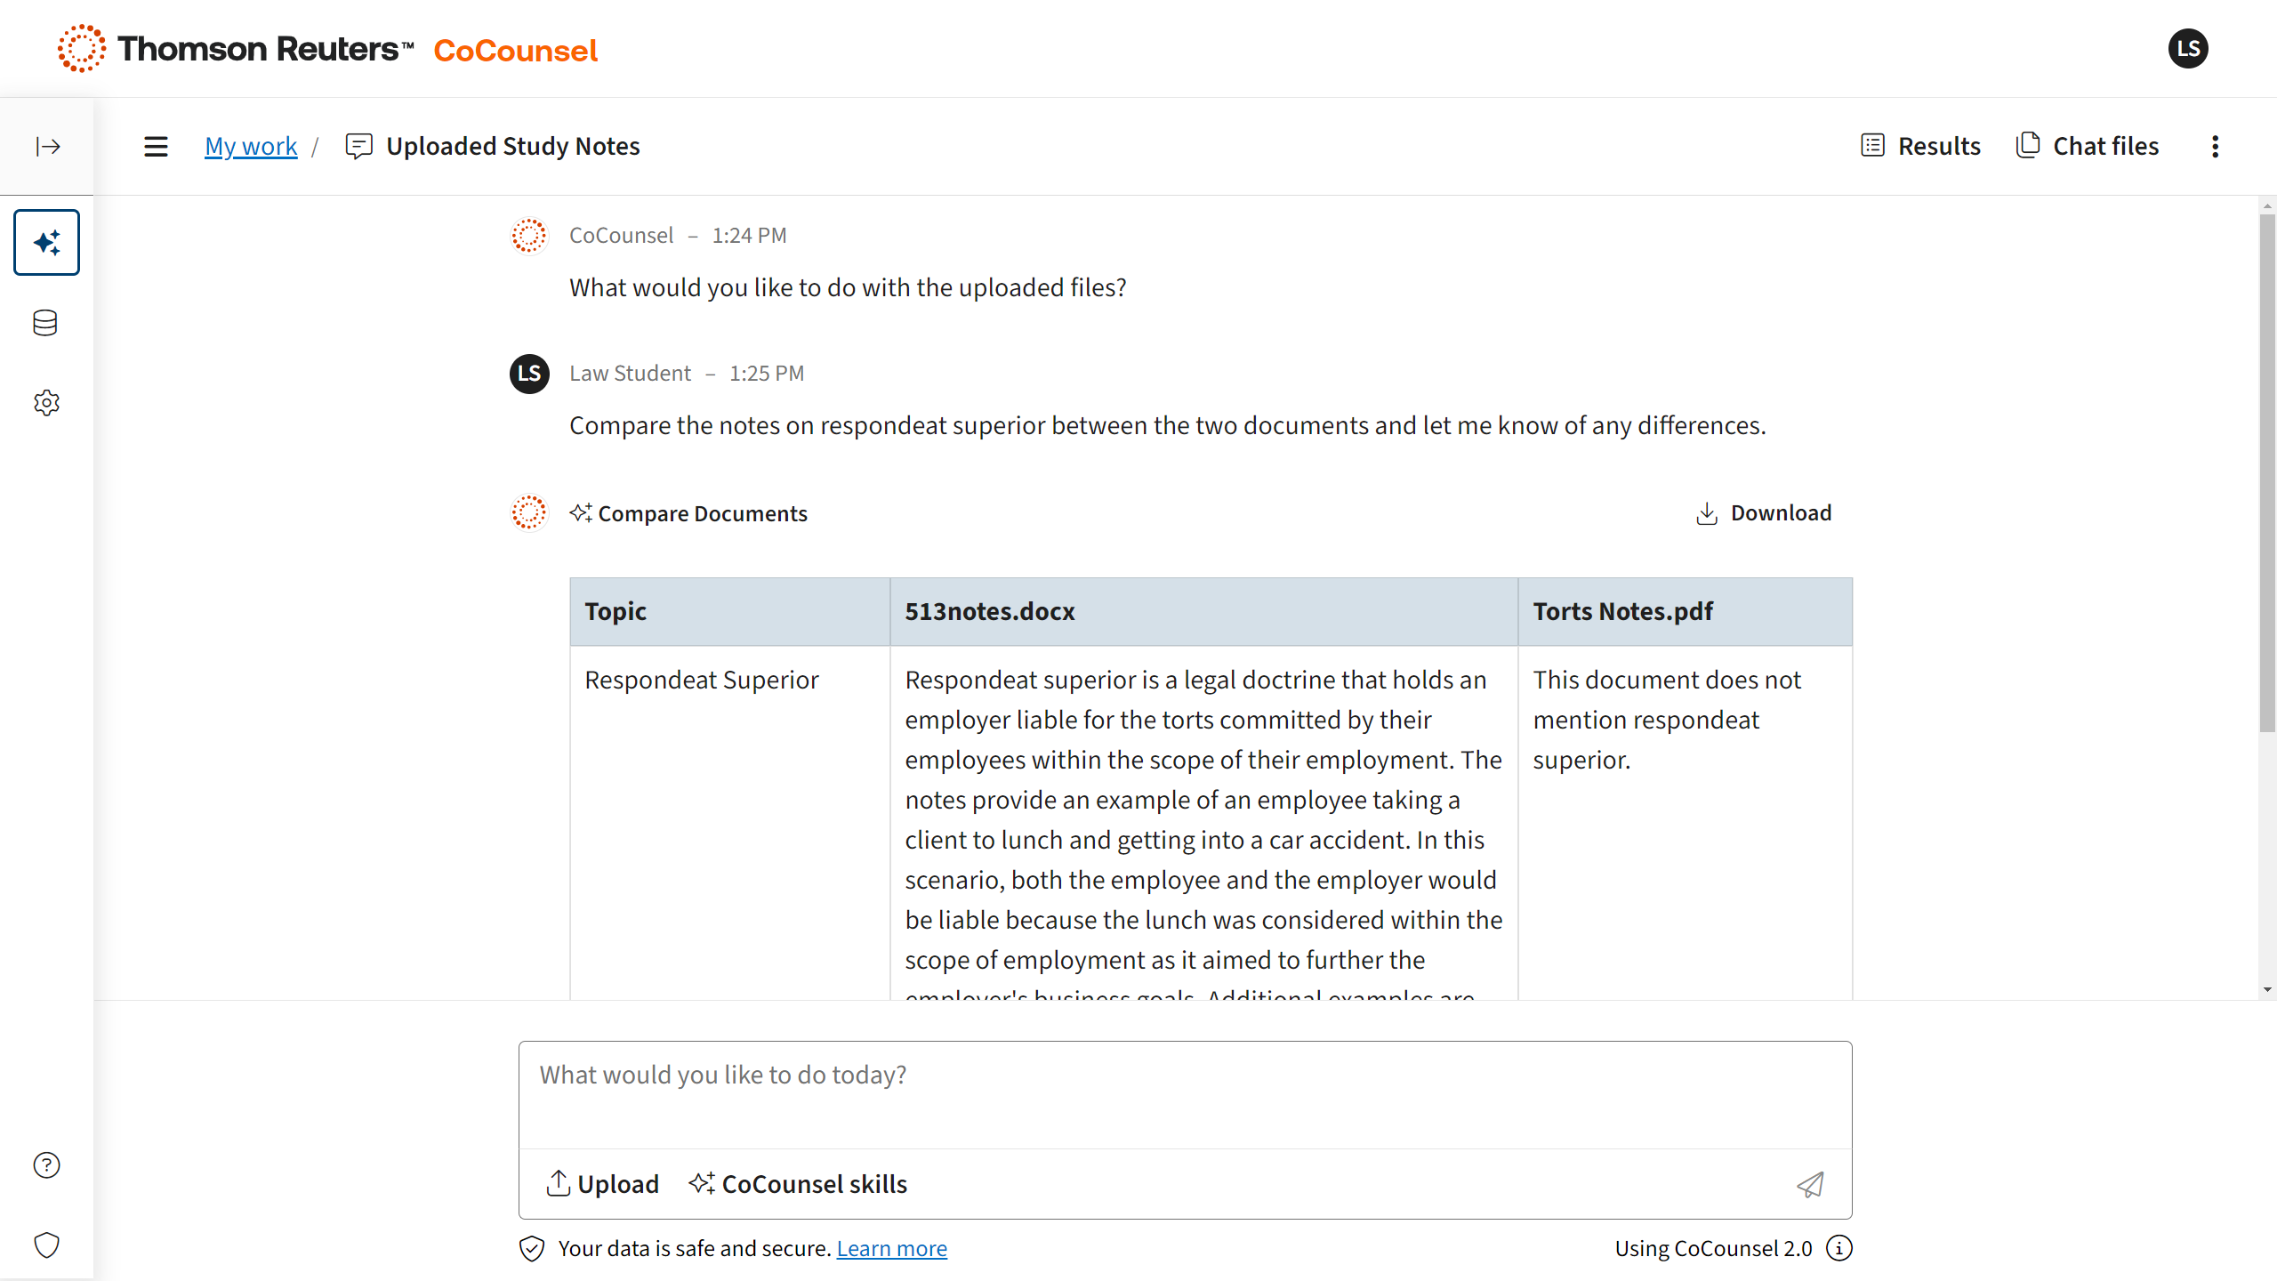Click the Law Student LS avatar
The width and height of the screenshot is (2277, 1281).
pos(529,374)
